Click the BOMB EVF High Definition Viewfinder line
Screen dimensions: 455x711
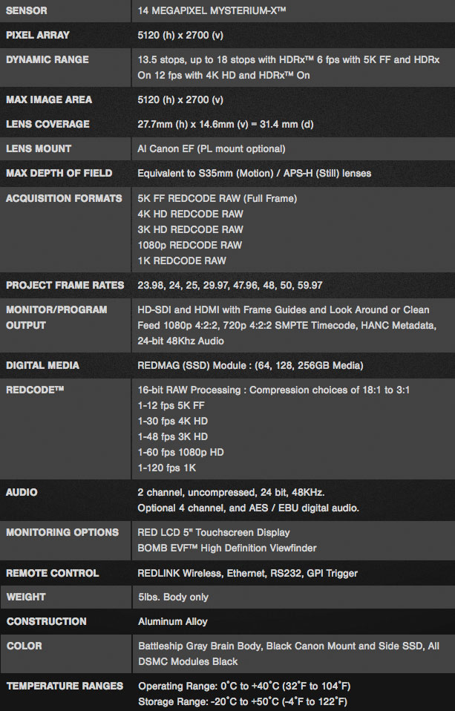[227, 548]
